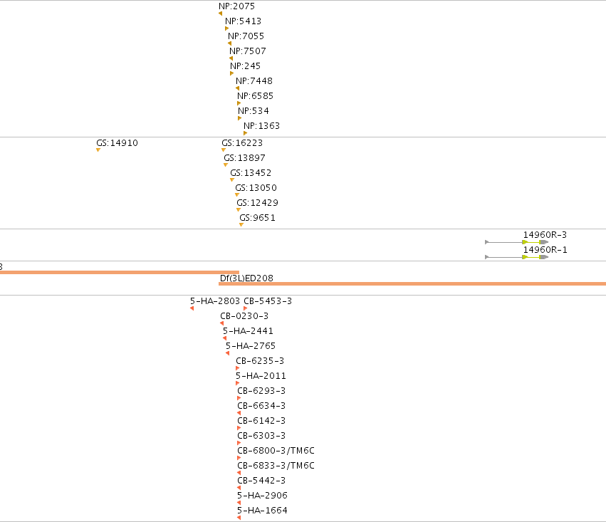The width and height of the screenshot is (606, 522).
Task: Open the CB-6235-3 feature
Action: pyautogui.click(x=260, y=361)
